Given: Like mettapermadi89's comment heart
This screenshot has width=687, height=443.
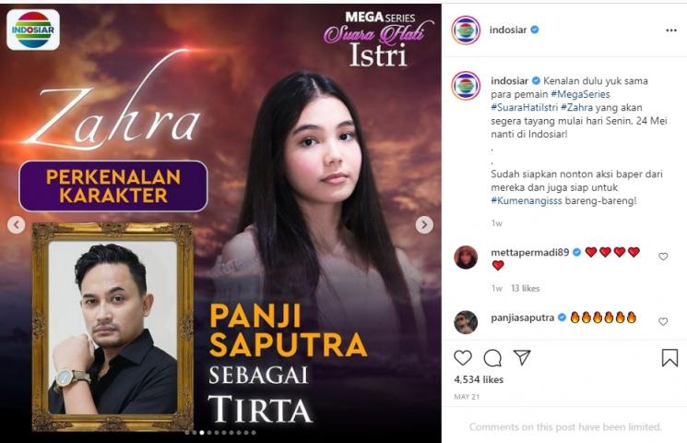Looking at the screenshot, I should point(663,257).
